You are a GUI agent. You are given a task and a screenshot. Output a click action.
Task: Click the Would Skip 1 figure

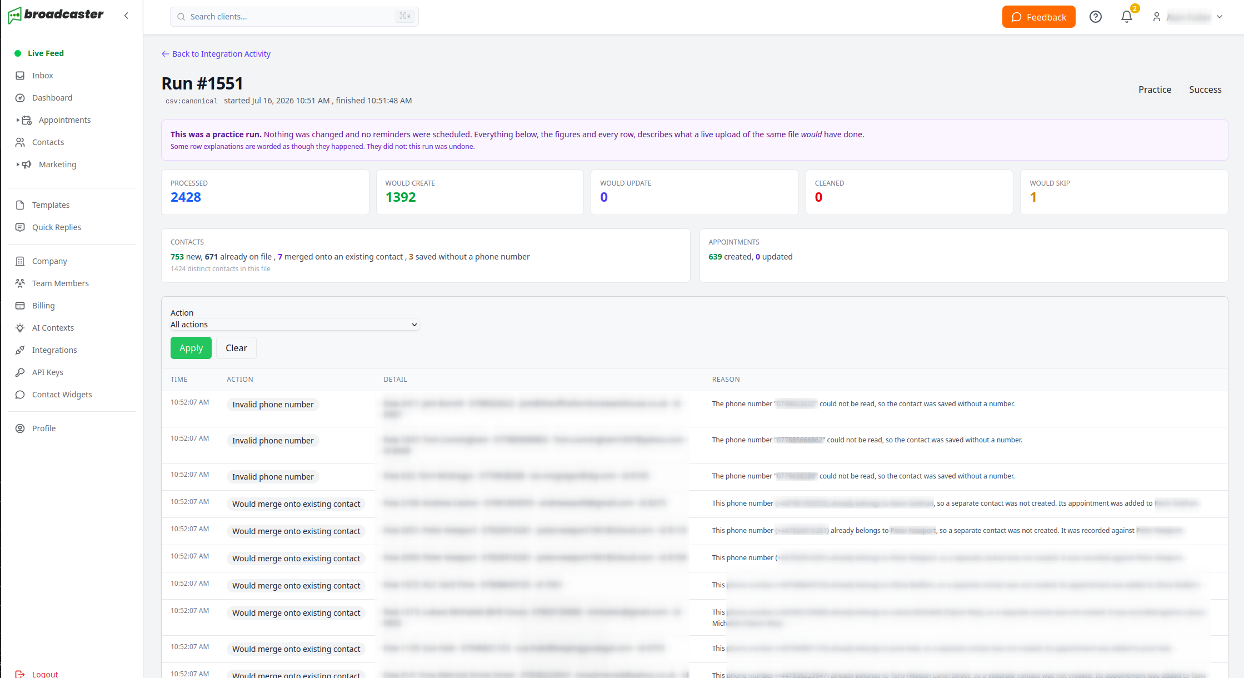(x=1033, y=197)
